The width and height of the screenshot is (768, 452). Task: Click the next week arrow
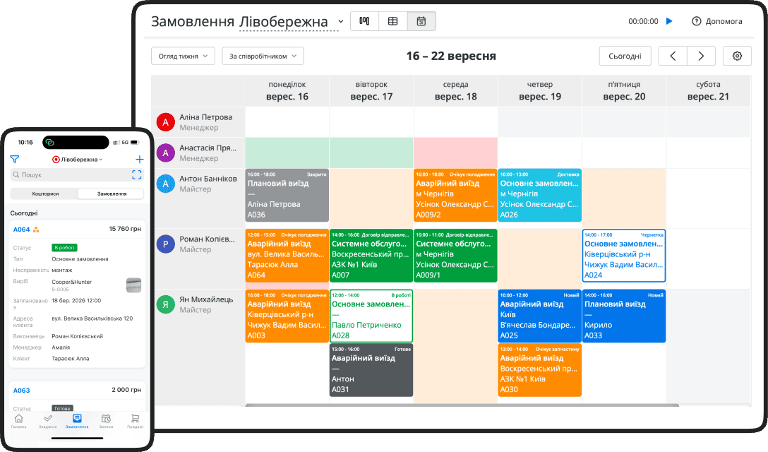tap(700, 55)
